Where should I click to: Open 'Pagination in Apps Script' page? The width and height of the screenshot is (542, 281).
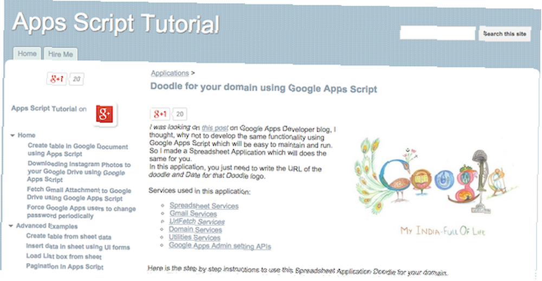pos(64,266)
